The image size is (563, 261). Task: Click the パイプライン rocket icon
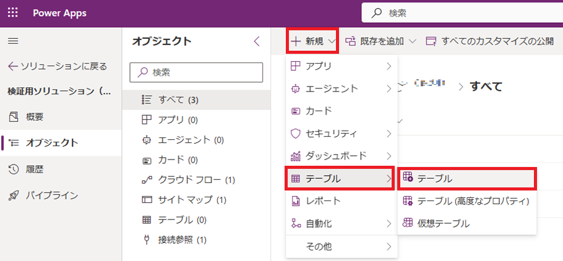pos(13,195)
